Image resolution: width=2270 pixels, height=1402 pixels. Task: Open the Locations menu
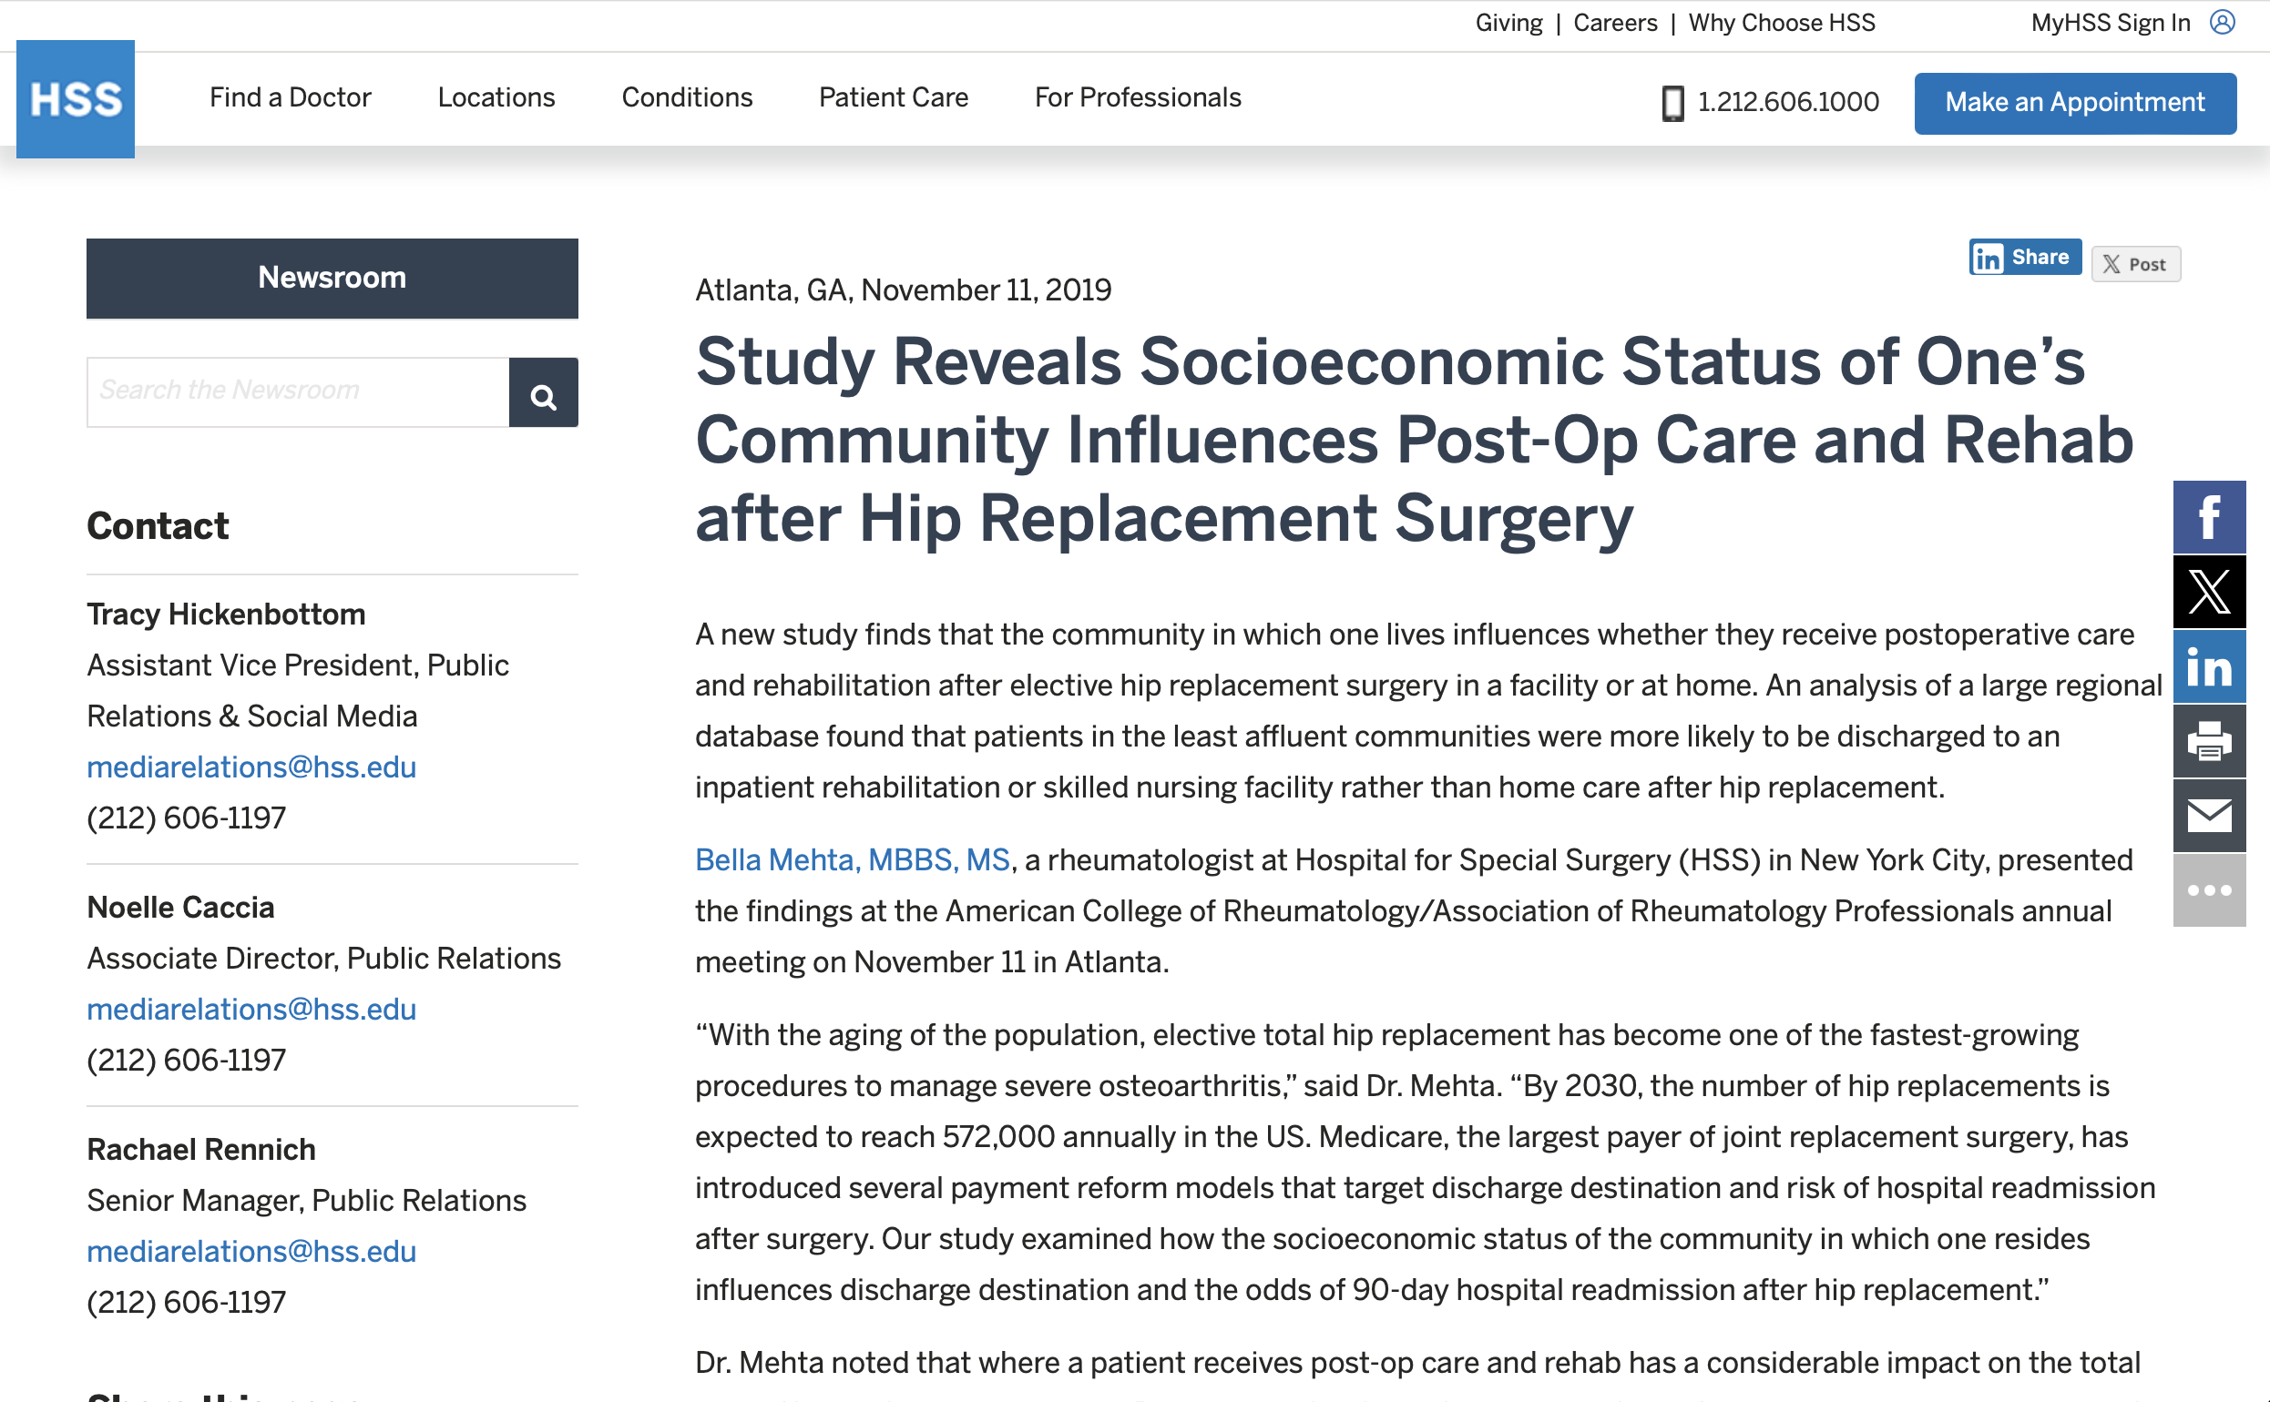point(496,97)
